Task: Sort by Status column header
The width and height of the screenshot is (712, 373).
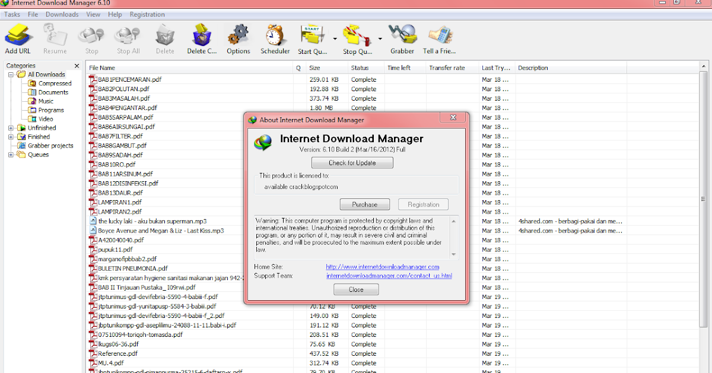Action: coord(366,68)
